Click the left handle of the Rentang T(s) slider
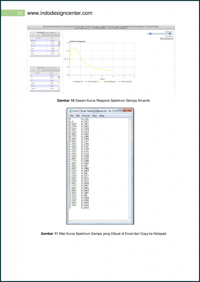 pos(150,34)
